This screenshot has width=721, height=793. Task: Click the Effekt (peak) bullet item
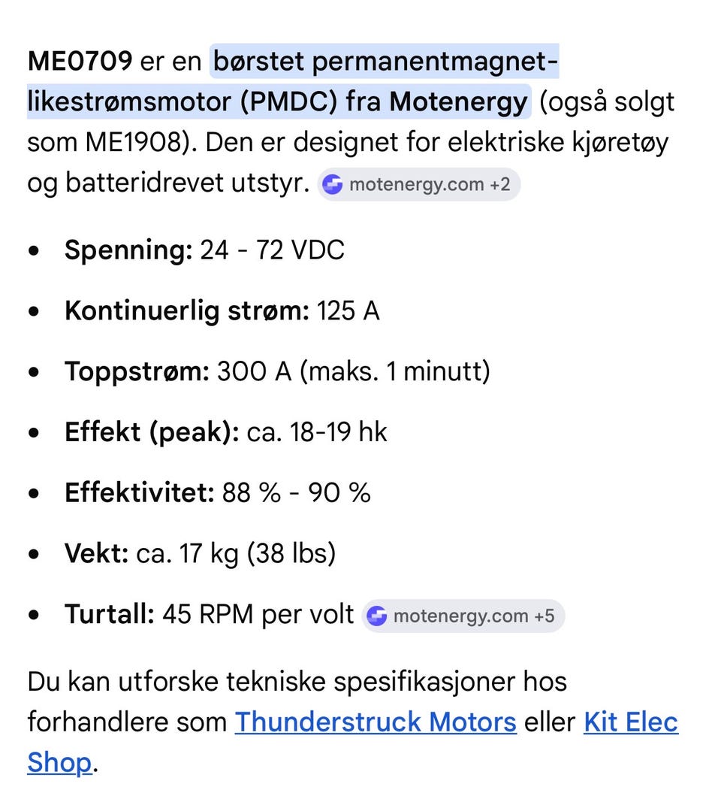click(225, 432)
